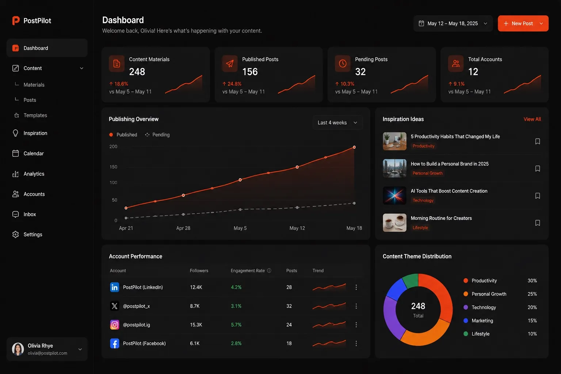561x374 pixels.
Task: Click the 12.4K followers value
Action: tap(196, 287)
